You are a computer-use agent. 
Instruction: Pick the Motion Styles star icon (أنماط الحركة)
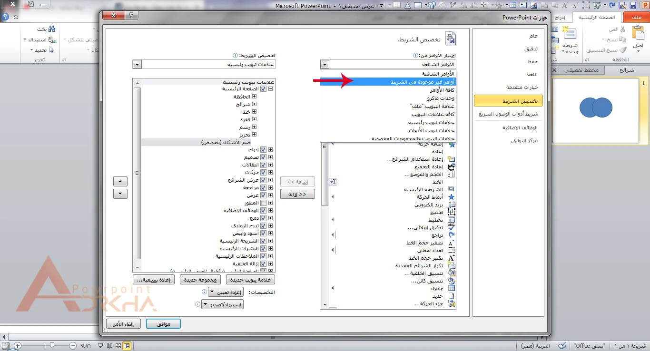451,197
